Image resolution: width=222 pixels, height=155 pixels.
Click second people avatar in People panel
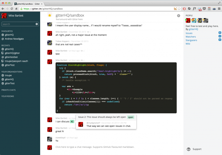point(194,20)
